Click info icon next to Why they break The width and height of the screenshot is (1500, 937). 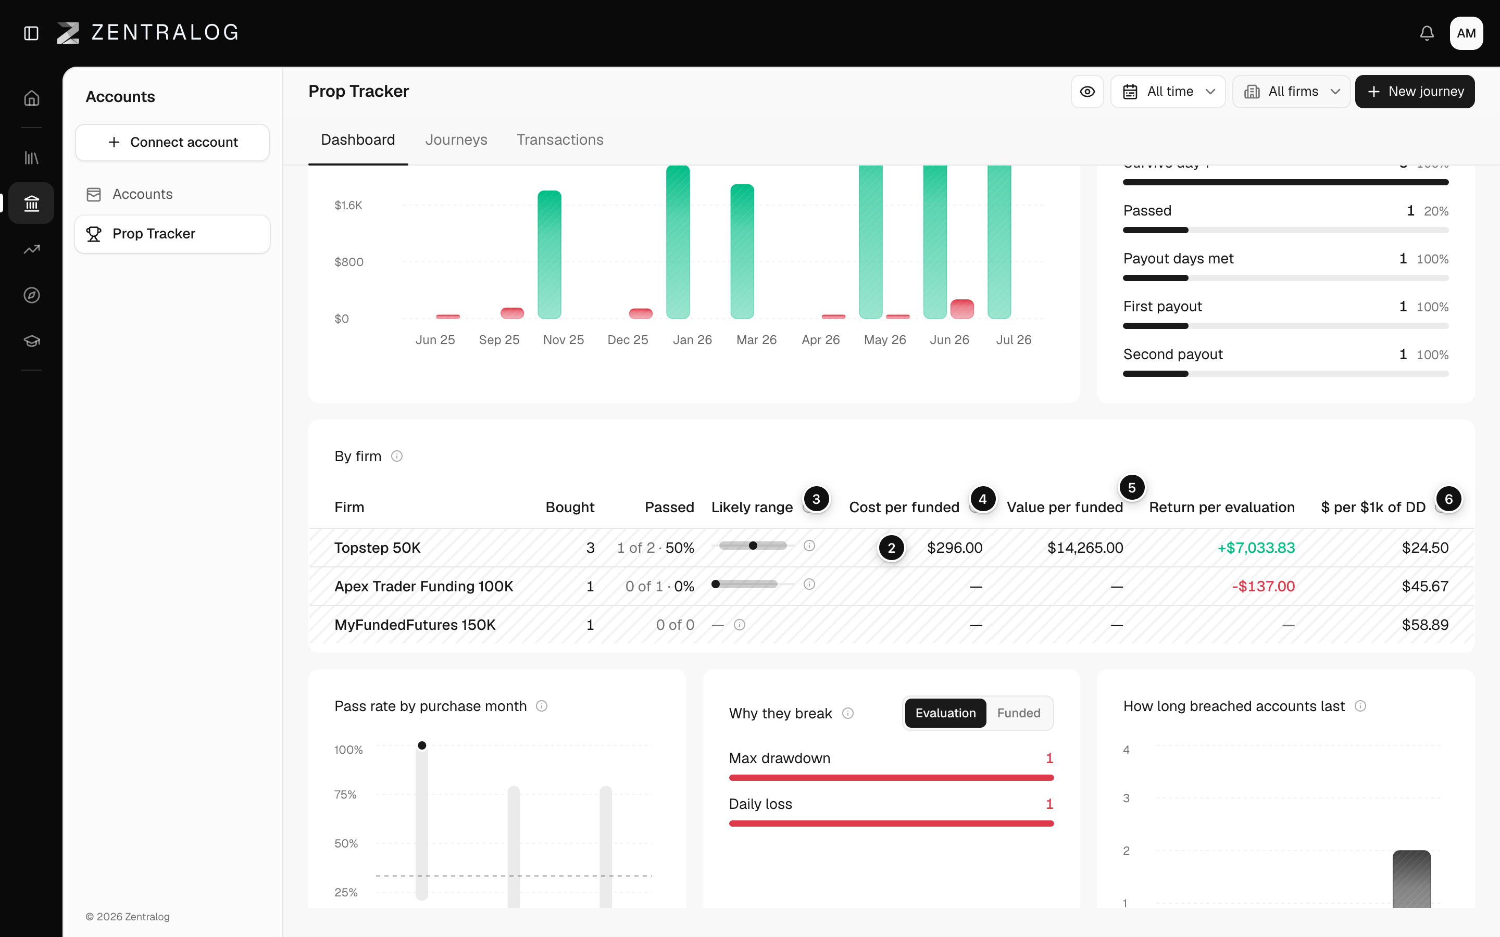(x=848, y=713)
